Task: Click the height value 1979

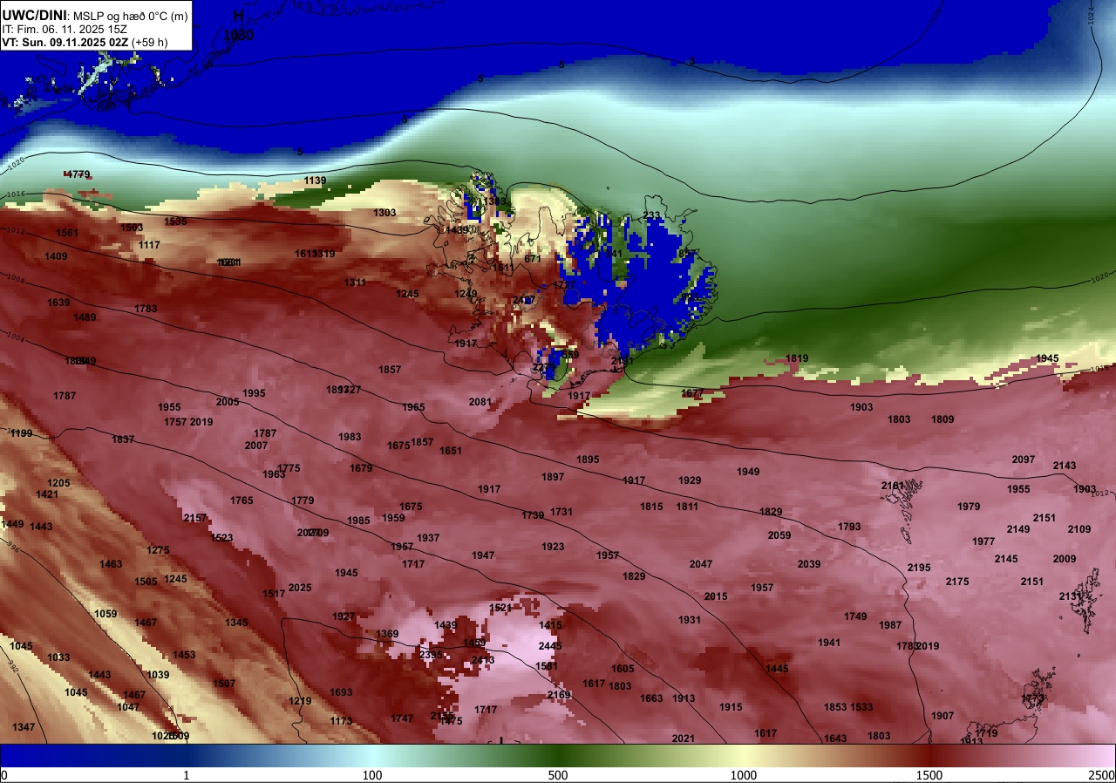Action: (969, 507)
